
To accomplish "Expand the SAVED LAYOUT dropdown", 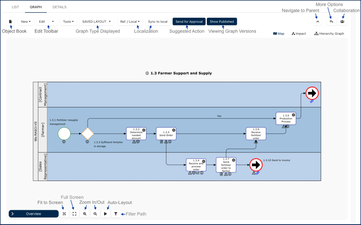I will pyautogui.click(x=96, y=21).
